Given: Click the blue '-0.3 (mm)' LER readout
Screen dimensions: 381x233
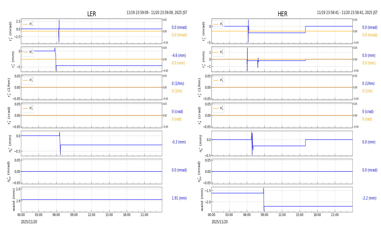Looking at the screenshot, I should (x=179, y=142).
